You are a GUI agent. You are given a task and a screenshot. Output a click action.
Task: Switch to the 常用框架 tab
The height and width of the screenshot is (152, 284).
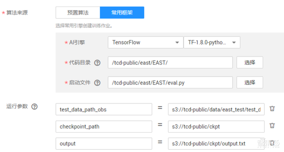coord(122,13)
